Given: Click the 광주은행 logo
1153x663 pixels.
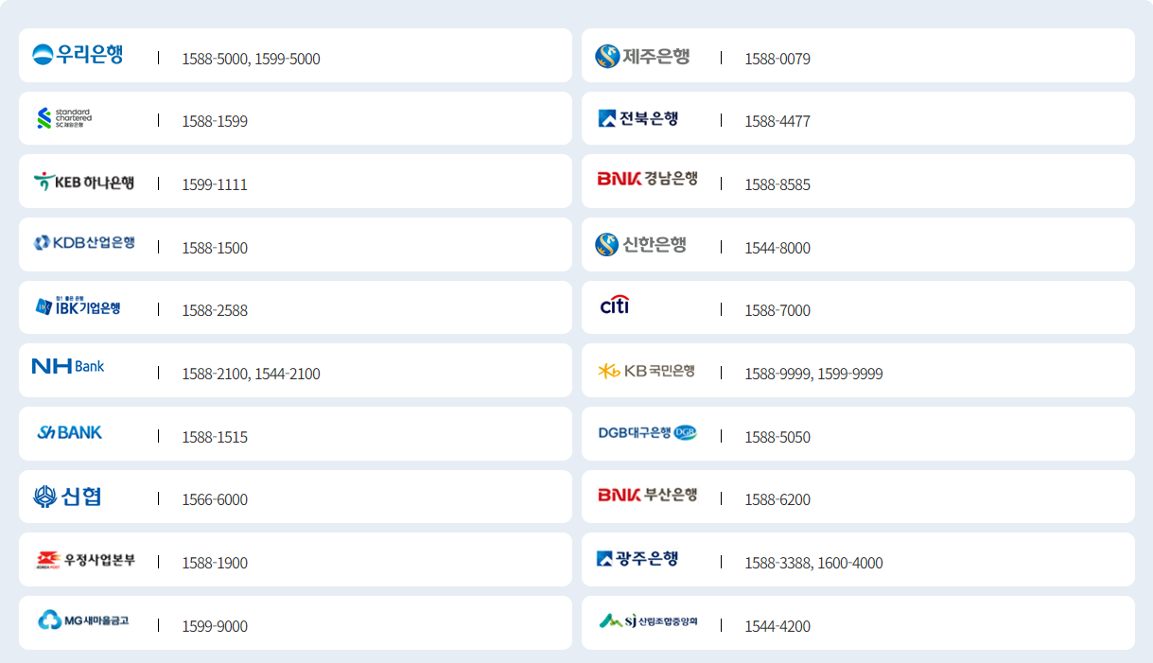Looking at the screenshot, I should tap(638, 559).
